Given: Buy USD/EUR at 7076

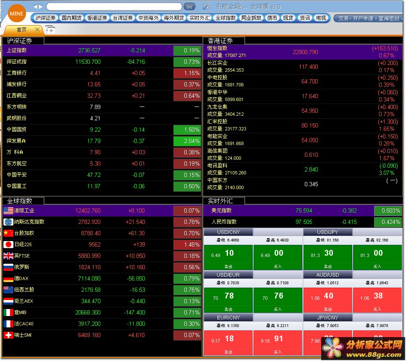Looking at the screenshot, I should [278, 301].
